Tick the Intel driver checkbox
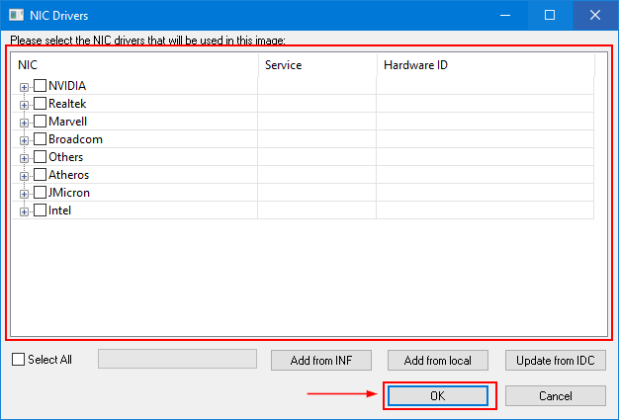Screen dimensions: 619x420 tap(41, 210)
